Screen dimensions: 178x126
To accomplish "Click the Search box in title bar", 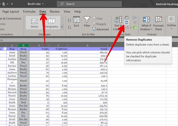I will click(x=89, y=4).
